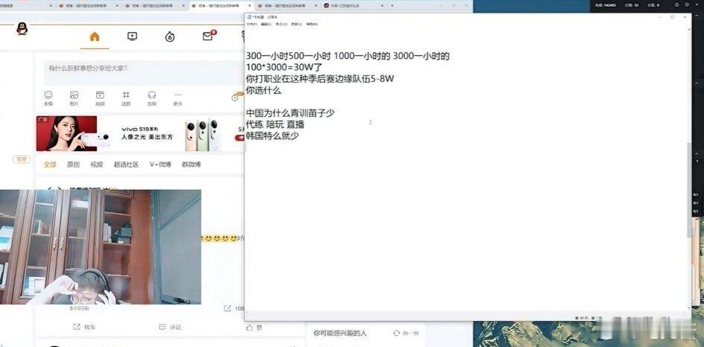This screenshot has height=347, width=704.
Task: Add a hashtag topic with the 话题 icon
Action: [126, 95]
